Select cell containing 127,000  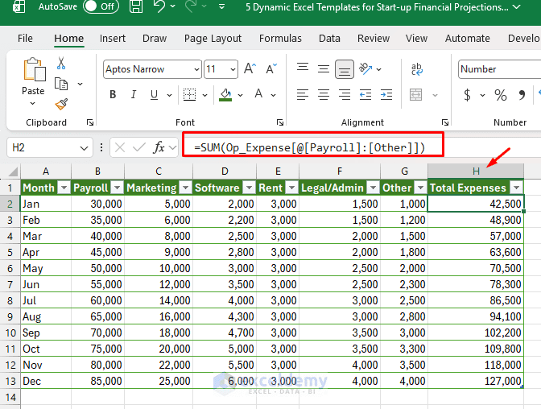coord(476,381)
